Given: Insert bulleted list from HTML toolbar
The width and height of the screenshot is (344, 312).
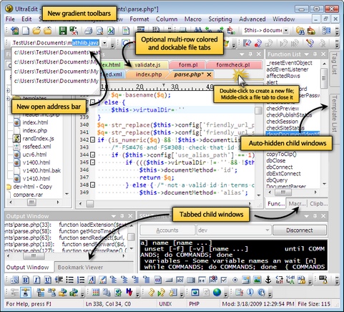Looking at the screenshot, I should tap(69, 280).
